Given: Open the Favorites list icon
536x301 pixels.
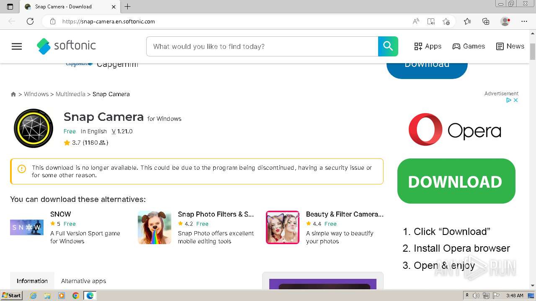Looking at the screenshot, I should pyautogui.click(x=467, y=21).
